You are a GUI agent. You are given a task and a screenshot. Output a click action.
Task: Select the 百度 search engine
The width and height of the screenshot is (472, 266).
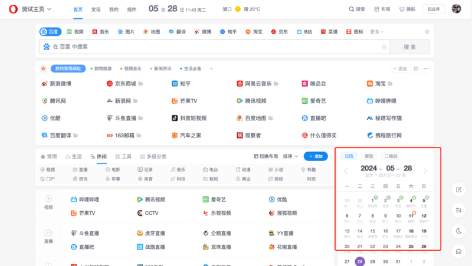click(x=50, y=32)
